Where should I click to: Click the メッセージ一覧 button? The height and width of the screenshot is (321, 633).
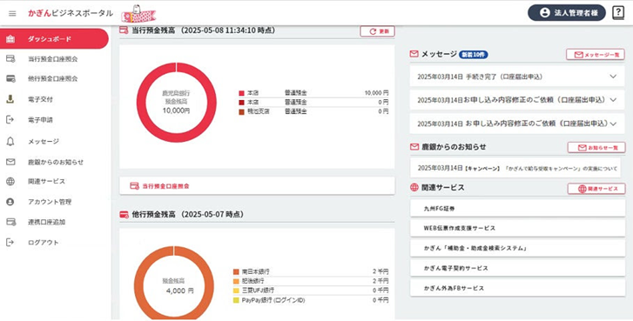click(596, 55)
